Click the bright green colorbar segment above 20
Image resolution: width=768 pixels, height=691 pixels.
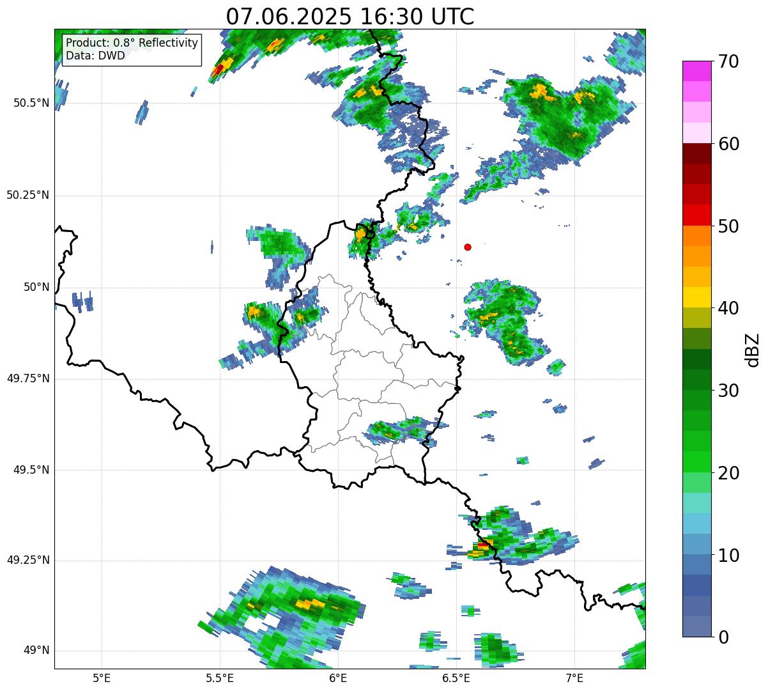pos(696,462)
